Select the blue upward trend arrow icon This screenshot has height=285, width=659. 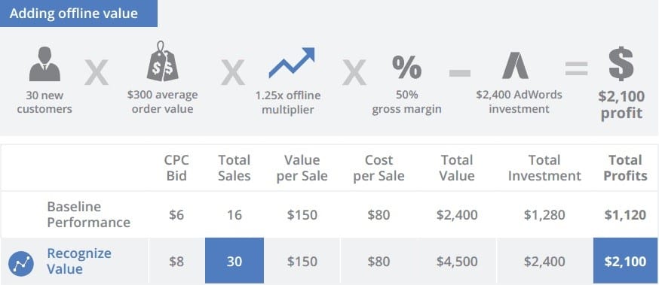(x=292, y=63)
